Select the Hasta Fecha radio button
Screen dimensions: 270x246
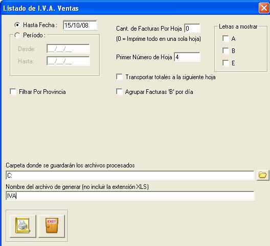pyautogui.click(x=17, y=25)
